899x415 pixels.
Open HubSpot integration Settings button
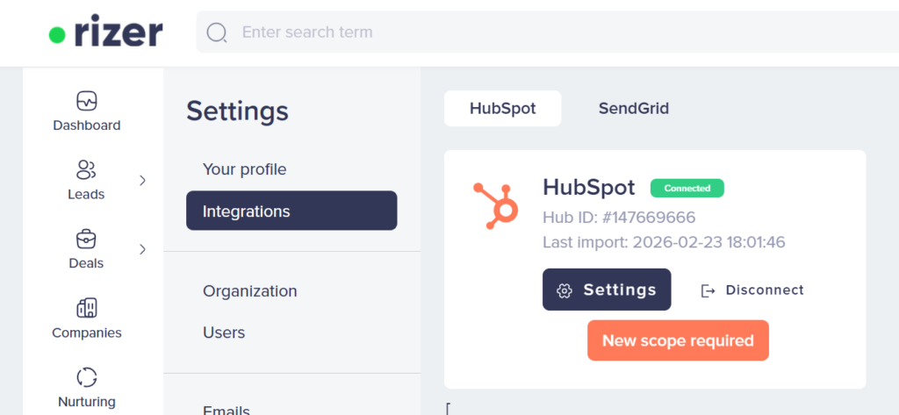pos(607,290)
